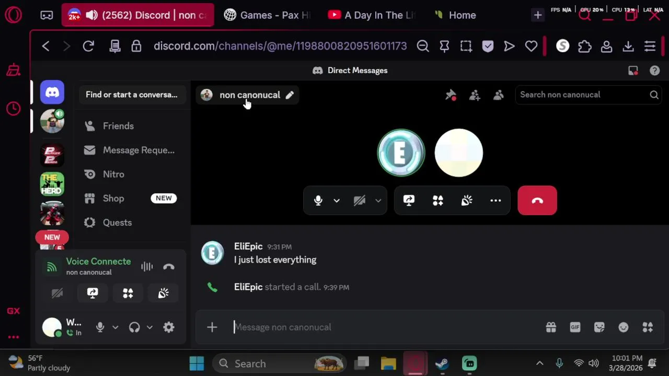The height and width of the screenshot is (376, 669).
Task: Open GX Corner in Opera sidebar
Action: pos(14,311)
